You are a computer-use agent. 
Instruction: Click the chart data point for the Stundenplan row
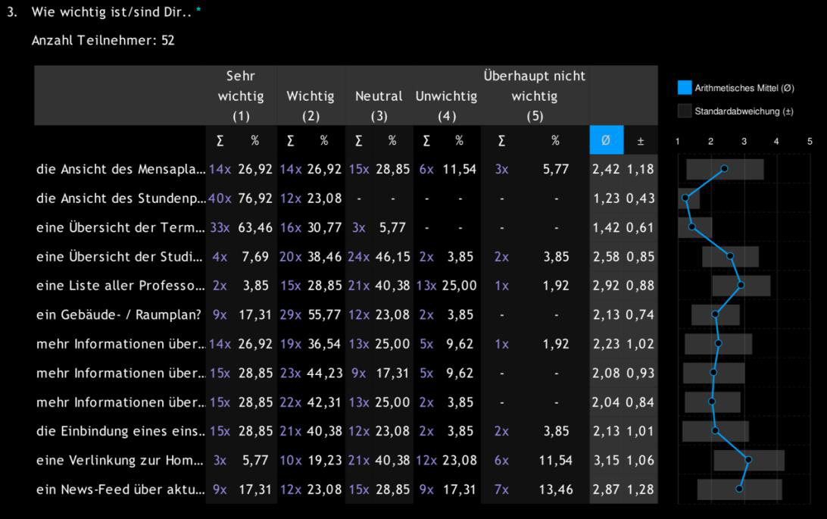point(685,198)
